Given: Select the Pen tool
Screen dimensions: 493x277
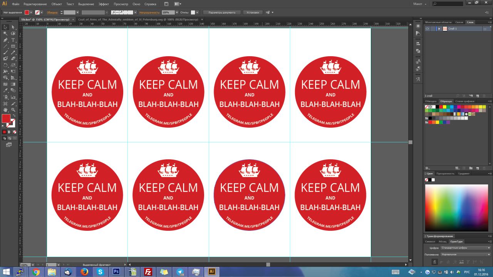Looking at the screenshot, I should 5,40.
